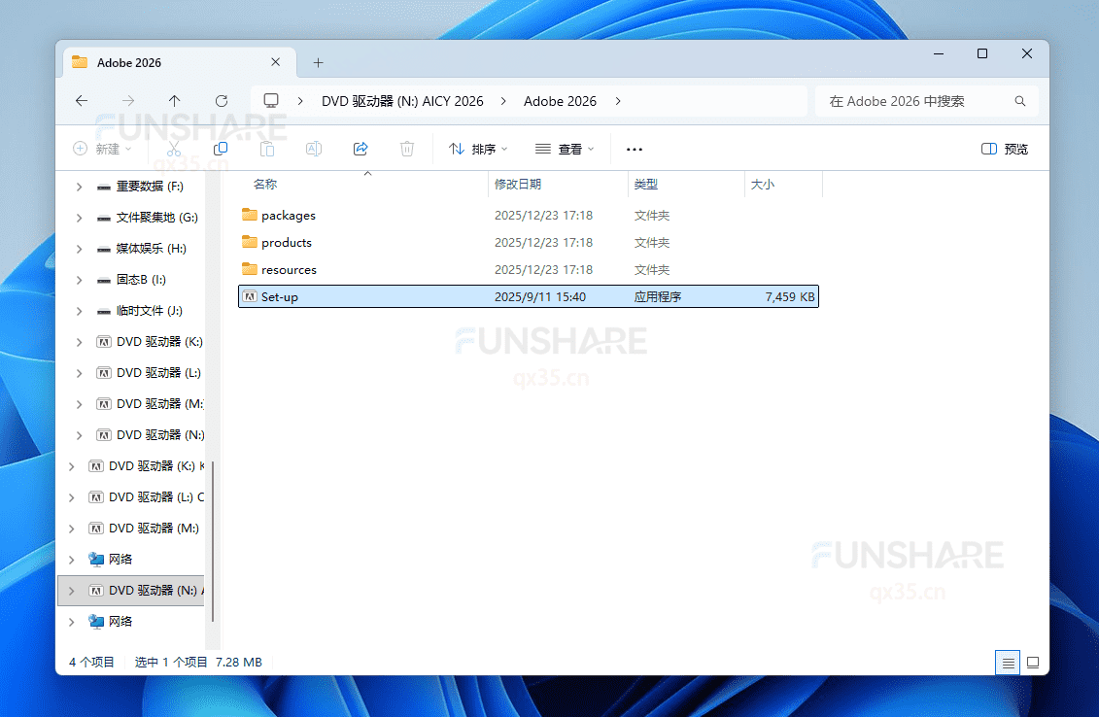1099x717 pixels.
Task: Toggle the details view in the status bar
Action: 1008,662
